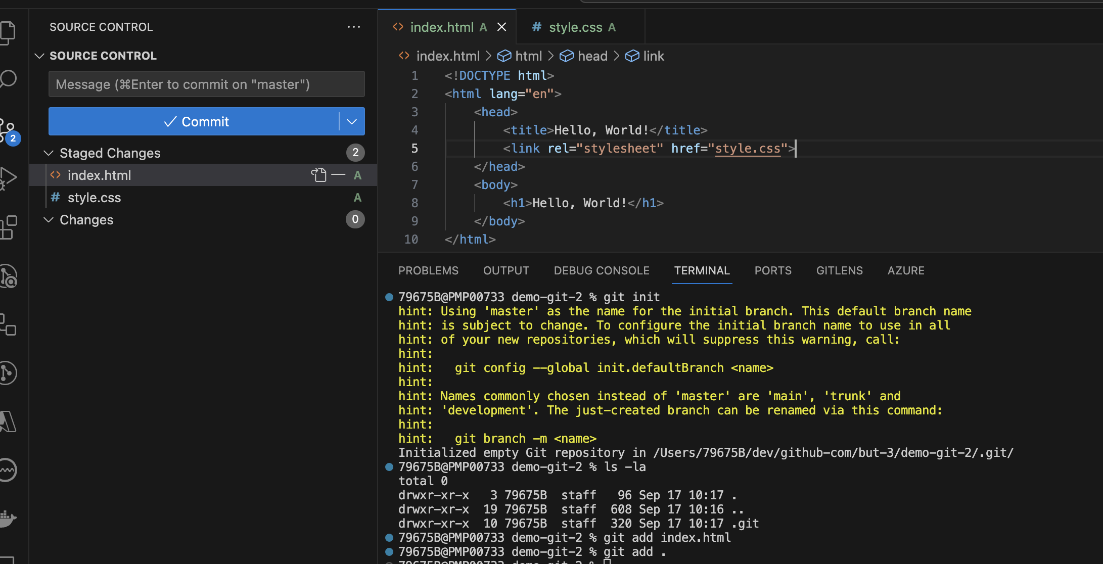The height and width of the screenshot is (564, 1103).
Task: Select the TERMINAL panel tab
Action: pyautogui.click(x=702, y=270)
